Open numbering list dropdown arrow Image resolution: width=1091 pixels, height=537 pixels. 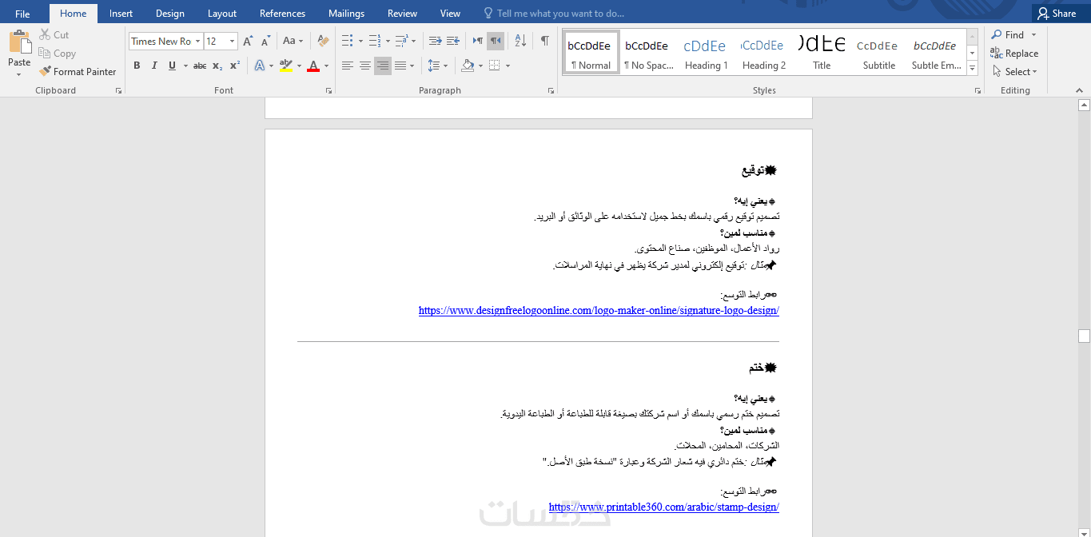[388, 41]
